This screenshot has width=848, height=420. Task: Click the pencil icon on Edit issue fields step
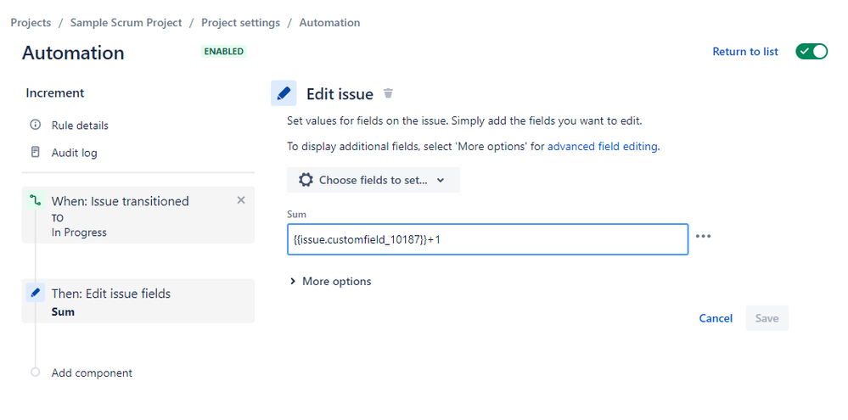(36, 293)
